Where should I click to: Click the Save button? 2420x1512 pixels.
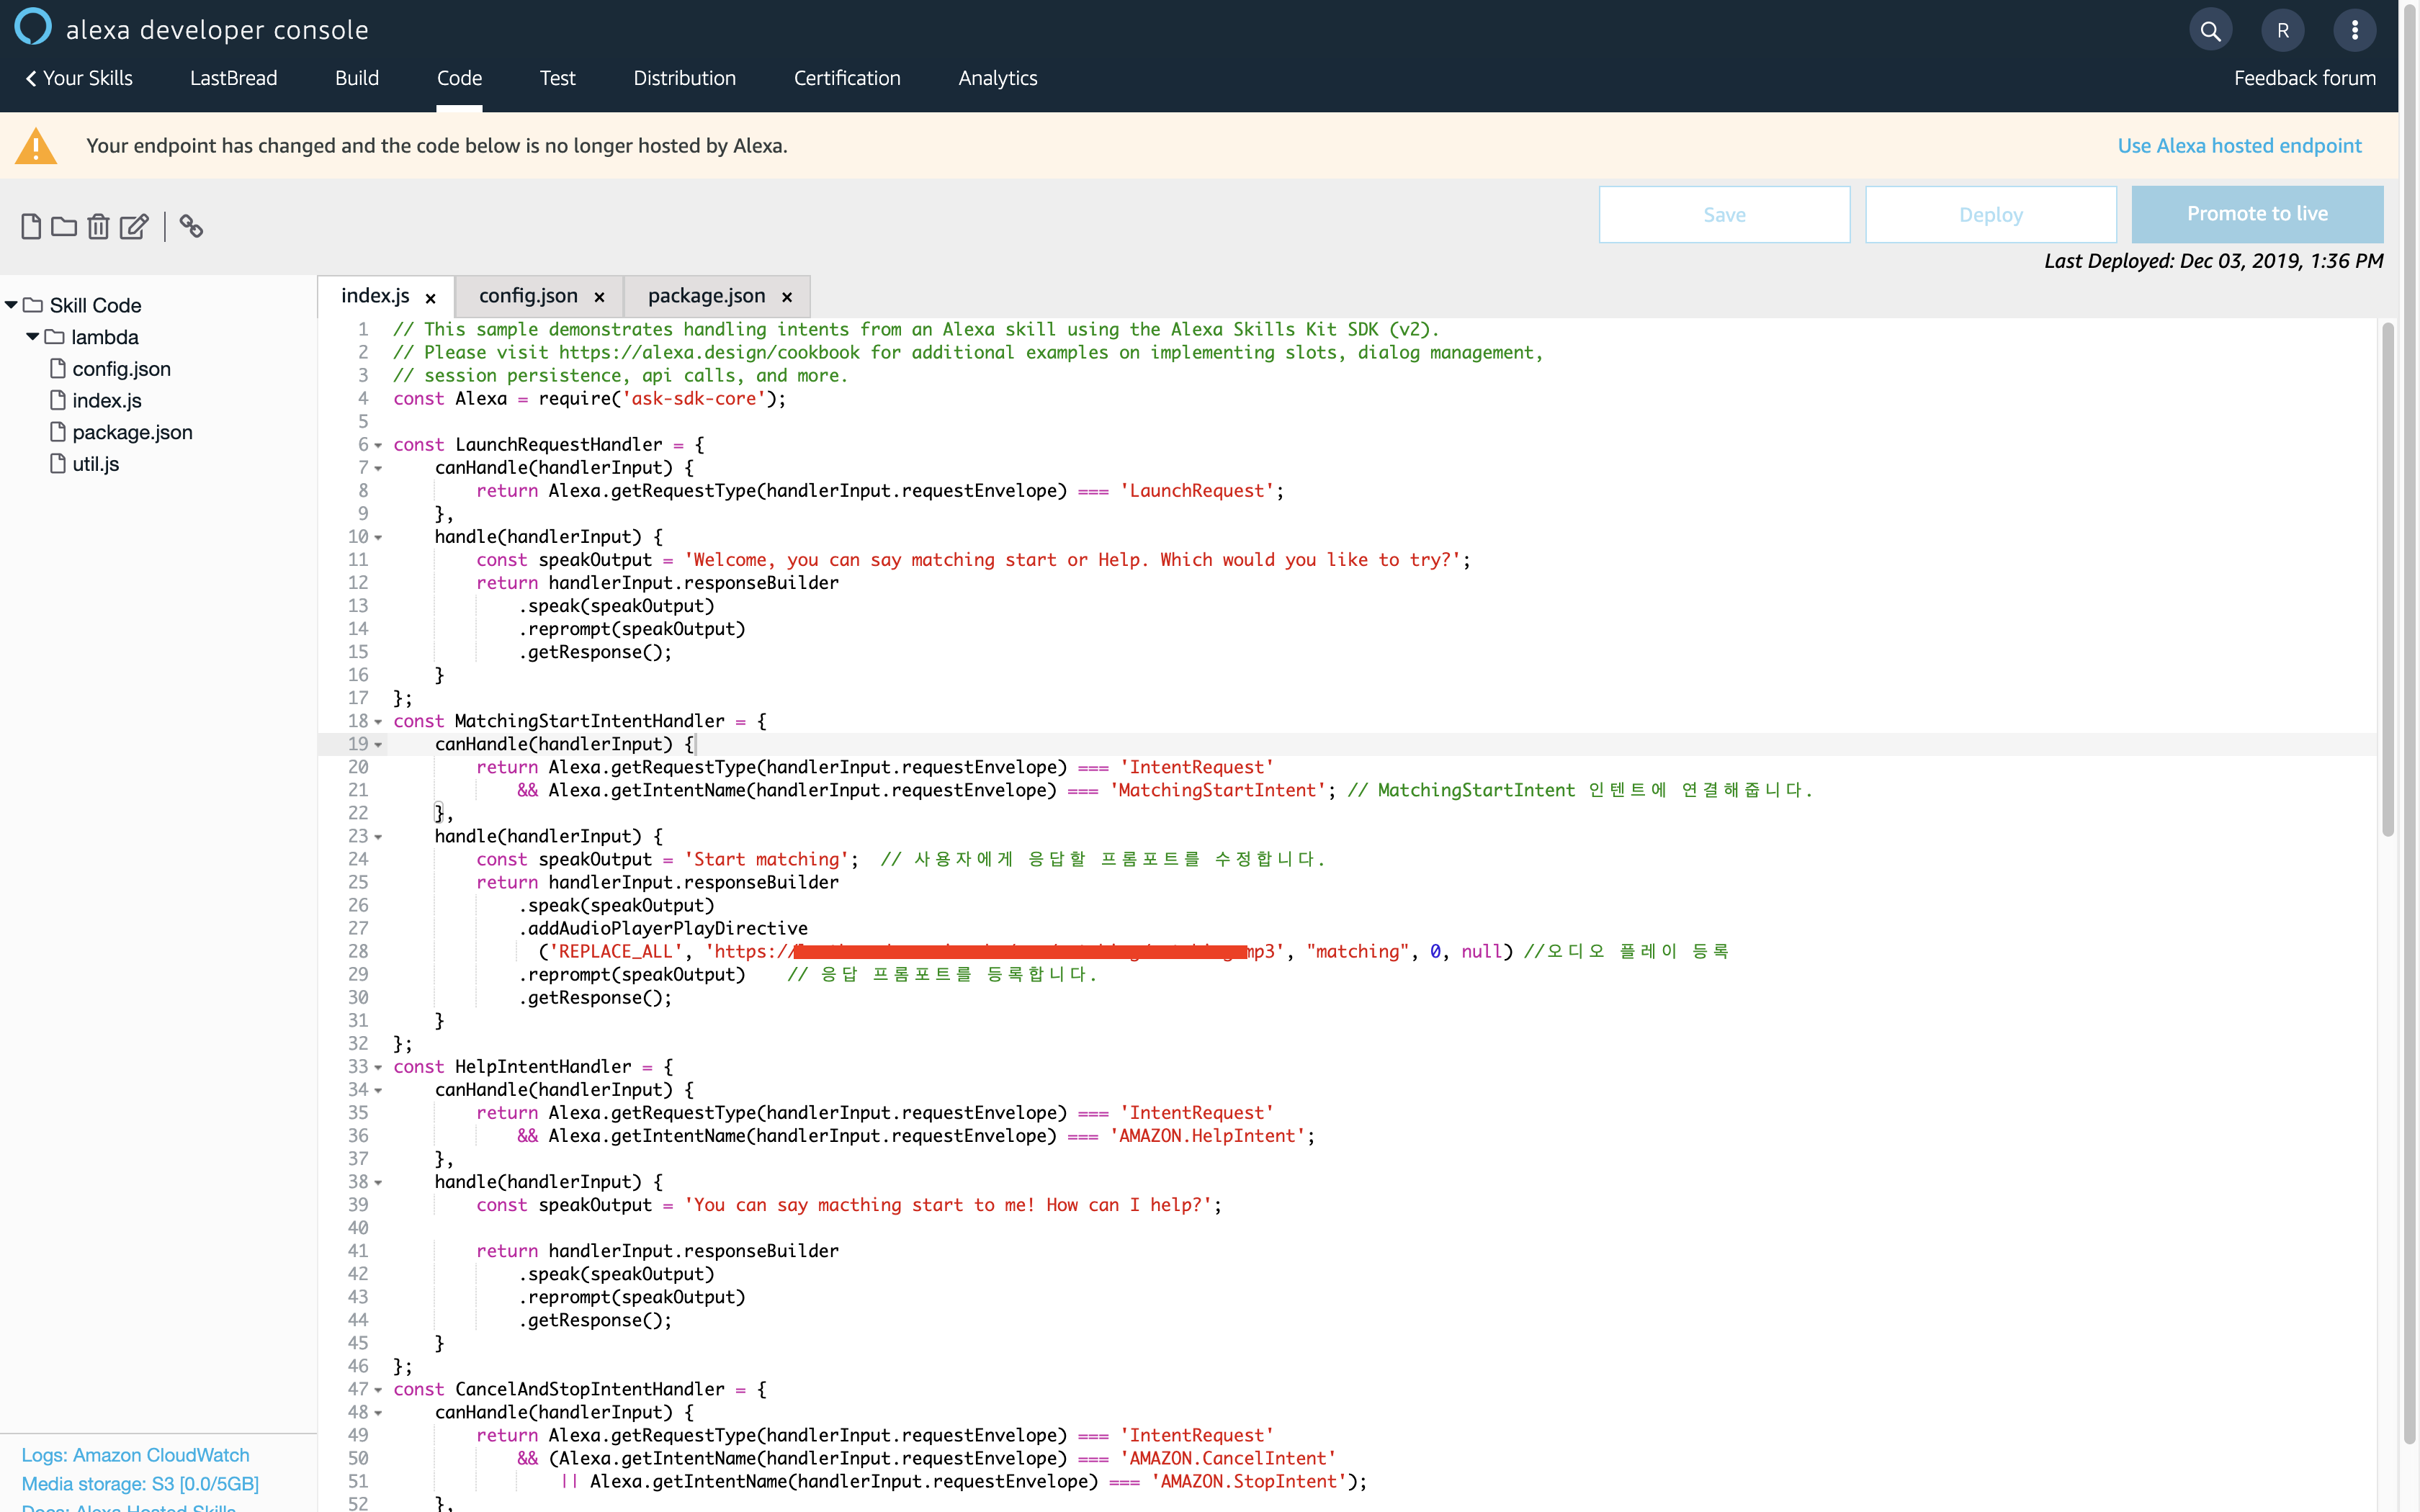[x=1724, y=214]
